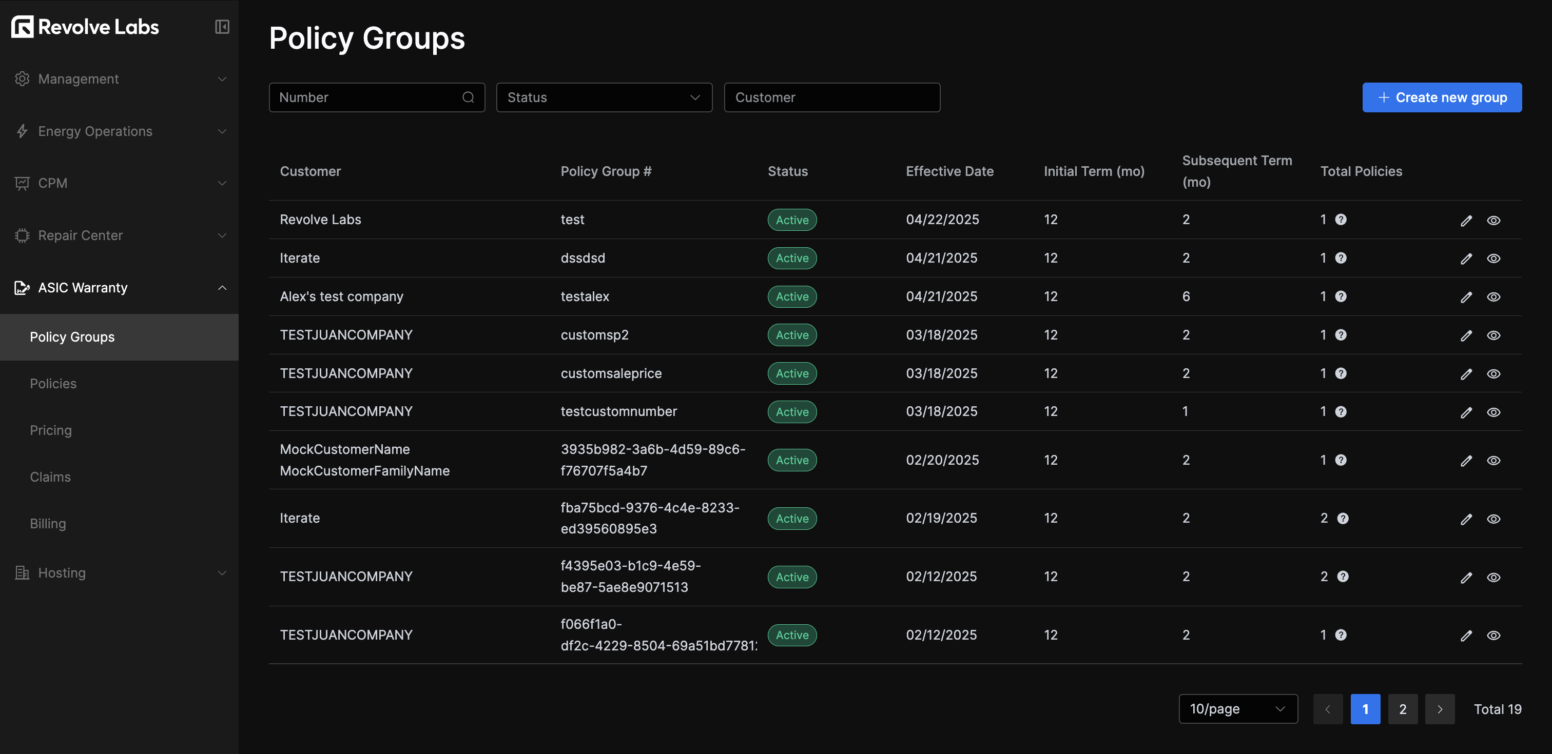Open eye view for the testalex group
Viewport: 1552px width, 754px height.
(x=1494, y=296)
